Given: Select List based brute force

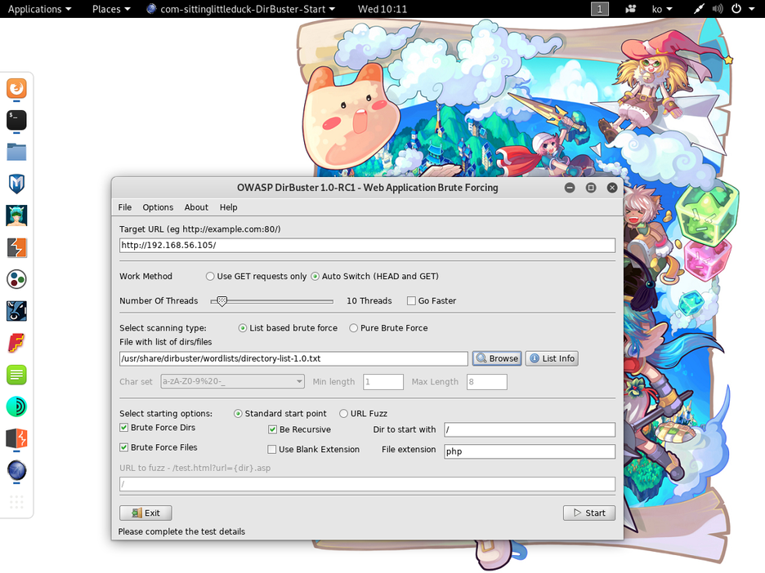Looking at the screenshot, I should [x=243, y=328].
